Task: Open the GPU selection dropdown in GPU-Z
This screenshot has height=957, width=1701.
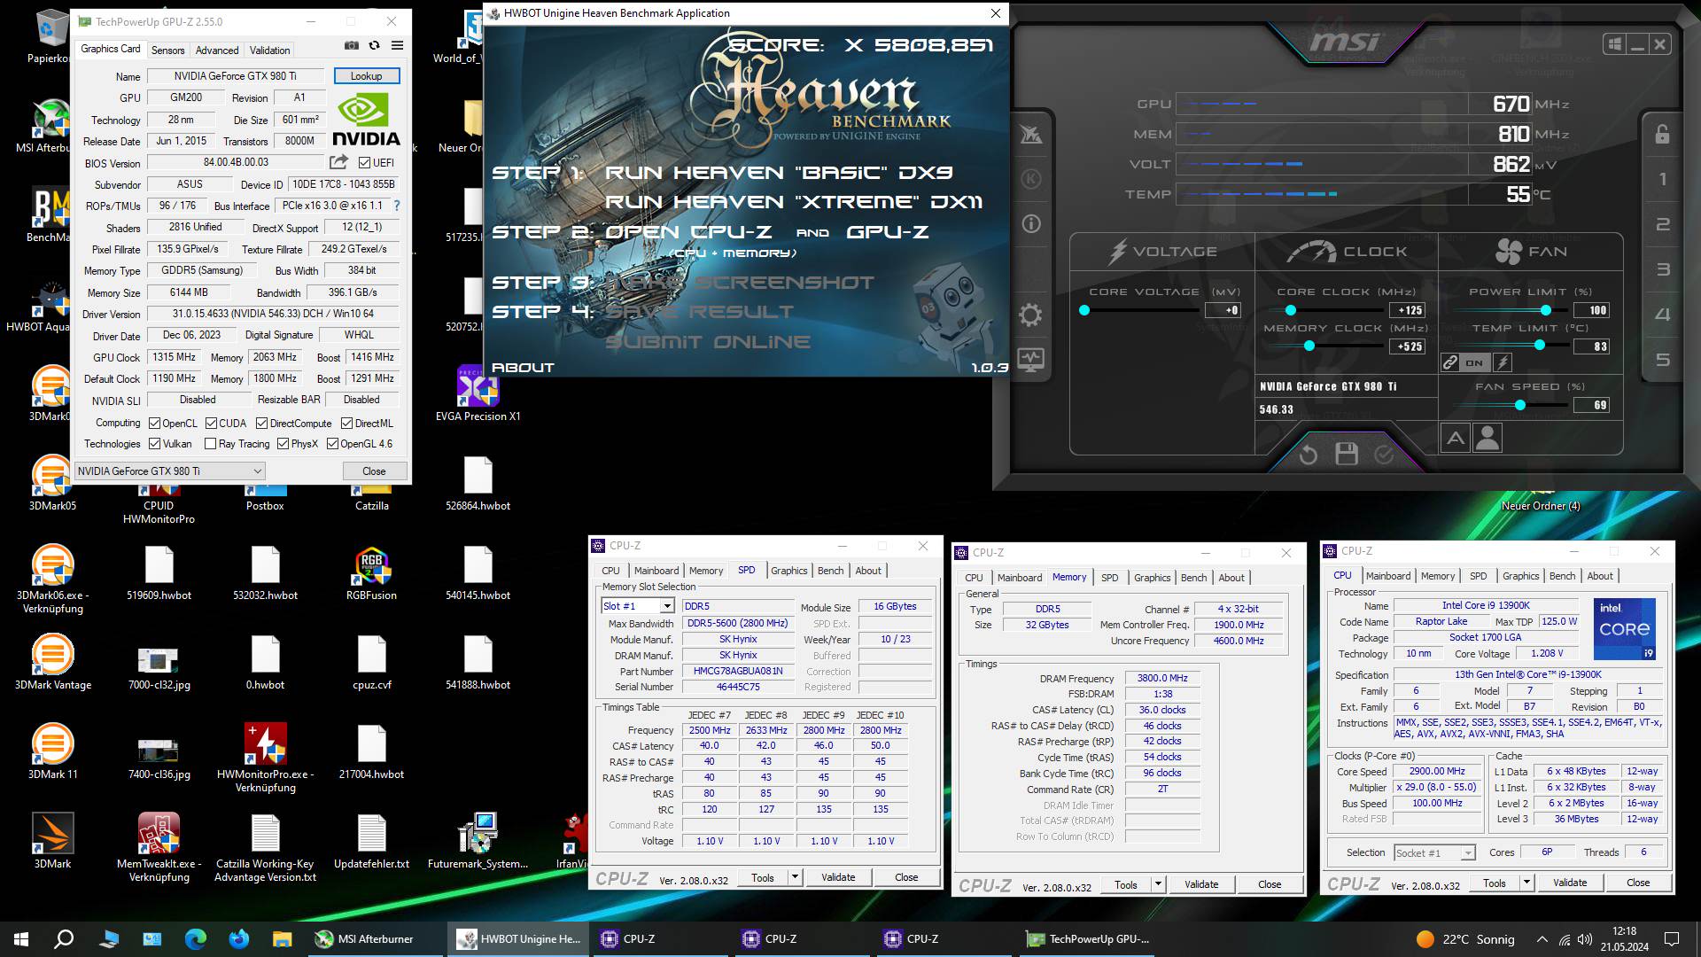Action: 169,471
